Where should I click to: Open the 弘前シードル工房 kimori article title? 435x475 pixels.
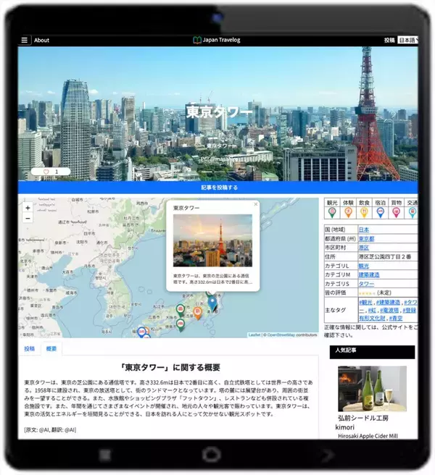point(362,423)
